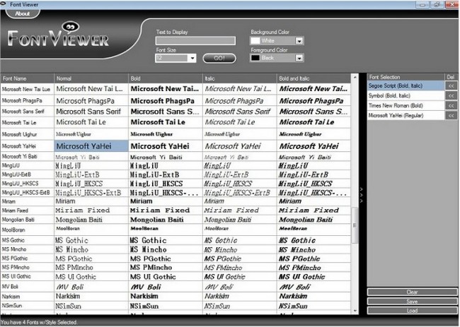Click the Bold column header

166,78
